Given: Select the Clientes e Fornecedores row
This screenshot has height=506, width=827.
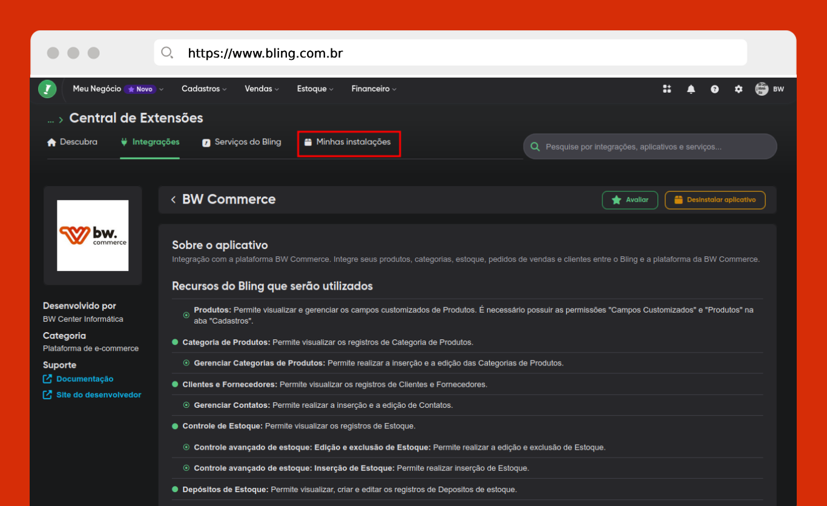Looking at the screenshot, I should coord(467,384).
